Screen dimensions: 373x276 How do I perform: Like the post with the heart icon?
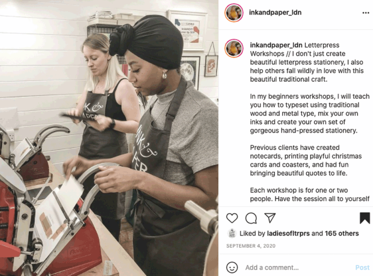[x=232, y=218]
